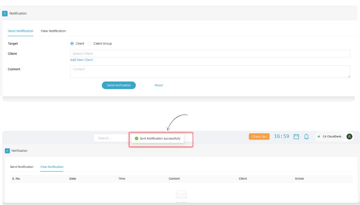Click the green success checkmark in the toast
This screenshot has width=360, height=205.
coord(137,138)
